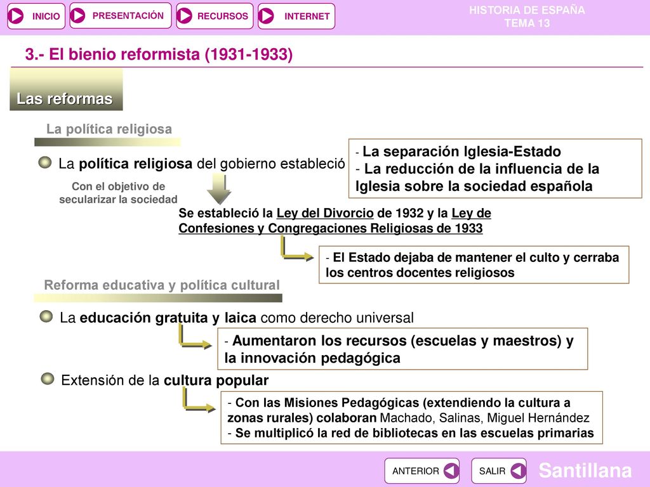Click the 'Ley del Divorcio' underlined text
This screenshot has height=487, width=650.
click(x=325, y=213)
